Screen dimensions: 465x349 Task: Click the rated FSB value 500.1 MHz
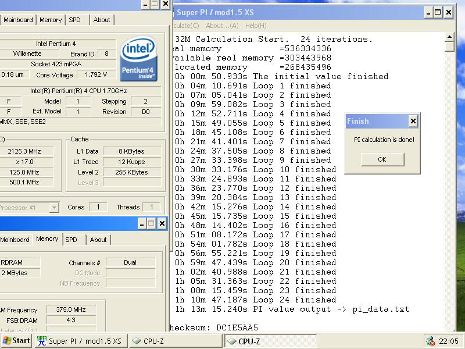[x=24, y=182]
